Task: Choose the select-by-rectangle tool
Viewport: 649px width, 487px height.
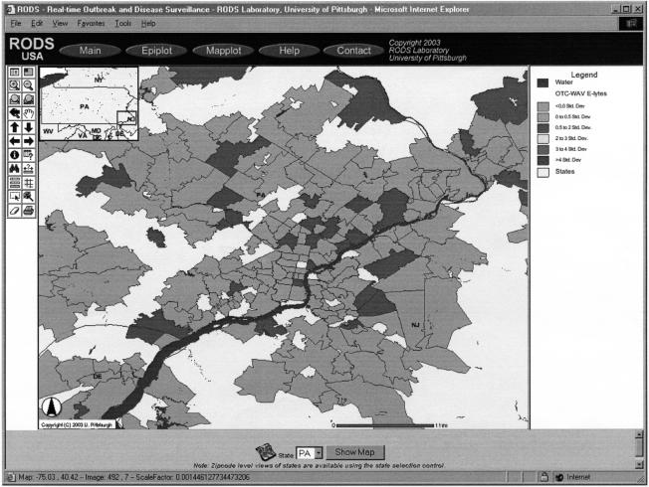Action: click(x=15, y=197)
